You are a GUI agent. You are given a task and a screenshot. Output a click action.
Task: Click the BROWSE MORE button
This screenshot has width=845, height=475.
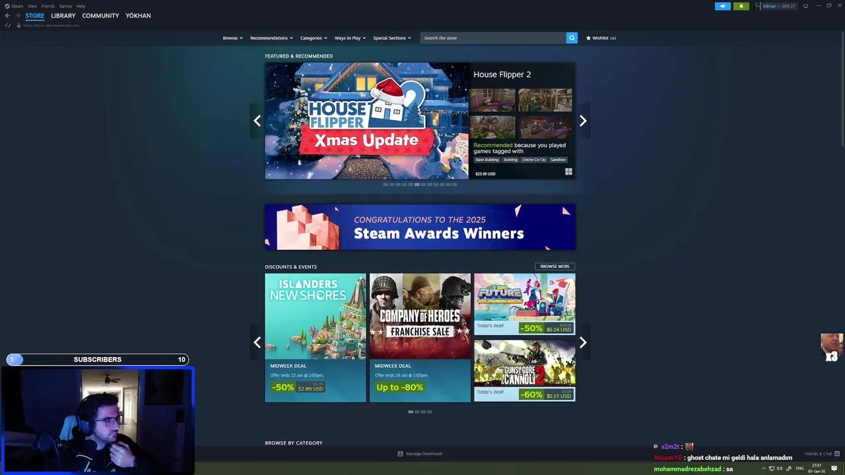(x=555, y=267)
